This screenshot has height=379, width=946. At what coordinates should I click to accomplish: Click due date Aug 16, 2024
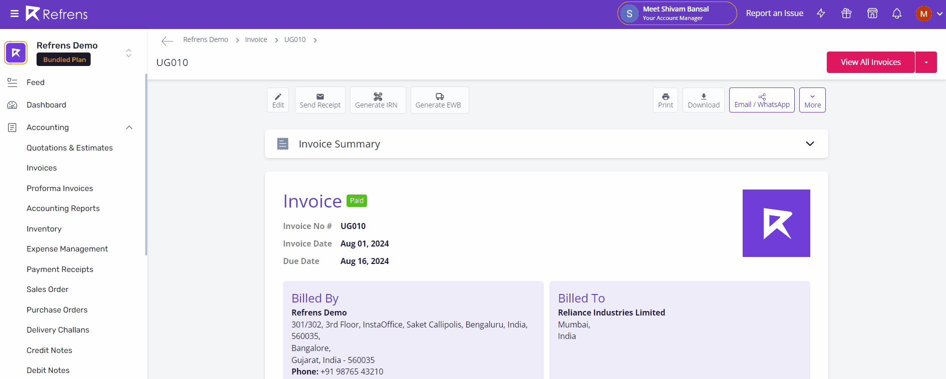(x=365, y=261)
